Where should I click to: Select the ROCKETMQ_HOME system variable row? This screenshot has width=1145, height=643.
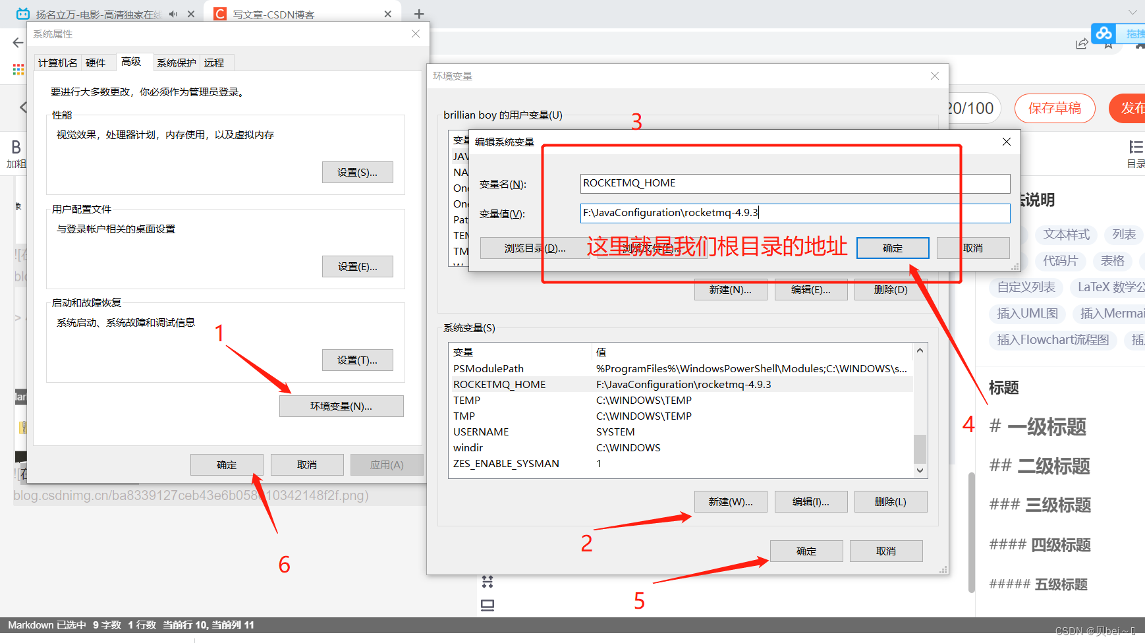pos(681,384)
